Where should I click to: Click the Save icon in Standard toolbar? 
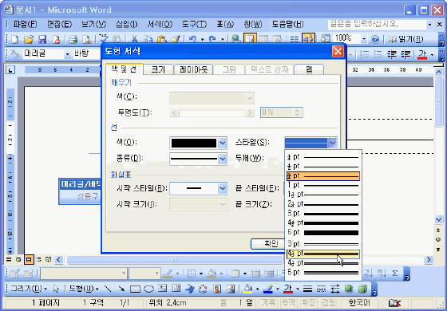tap(42, 39)
